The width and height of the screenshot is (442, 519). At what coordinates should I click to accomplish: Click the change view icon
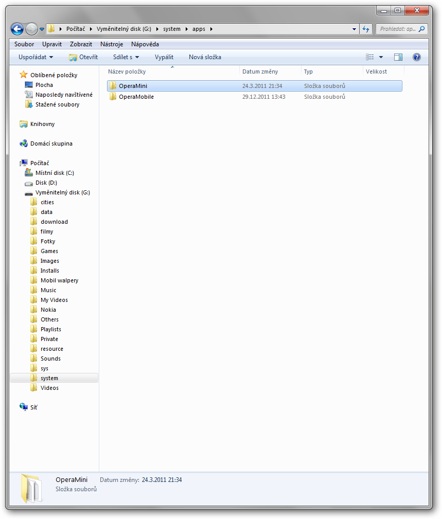(370, 57)
